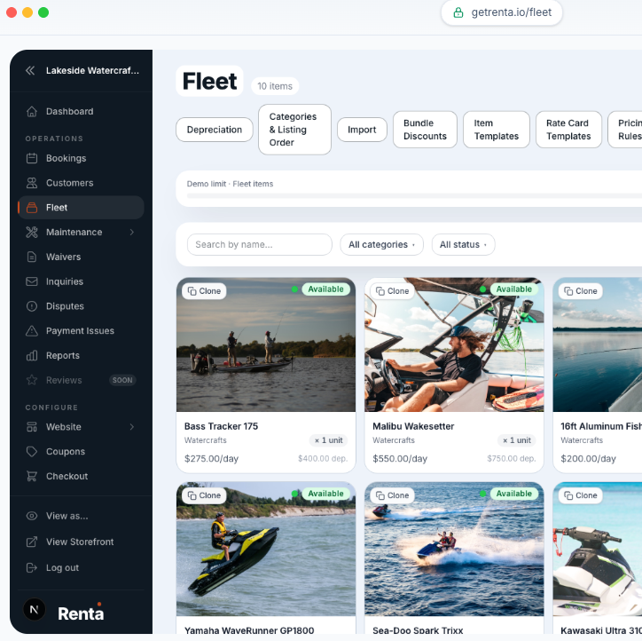Click Lakeside Watercraft business name
This screenshot has width=642, height=641.
92,70
